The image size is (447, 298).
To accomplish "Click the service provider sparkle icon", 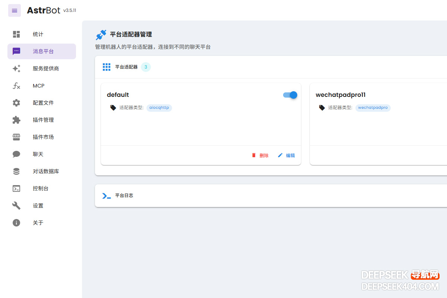I will (16, 69).
